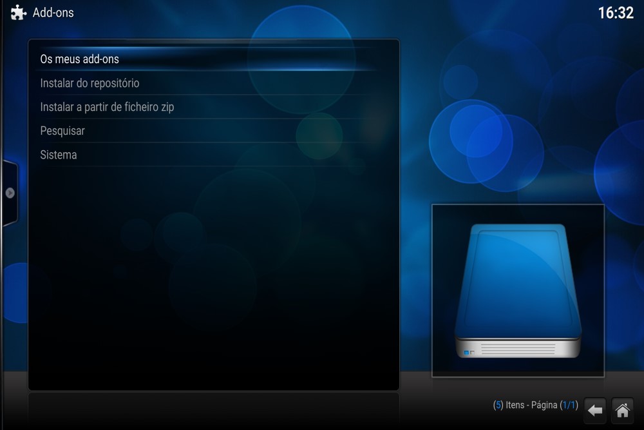This screenshot has height=430, width=644.
Task: Select Instalar do repositório
Action: pyautogui.click(x=90, y=83)
